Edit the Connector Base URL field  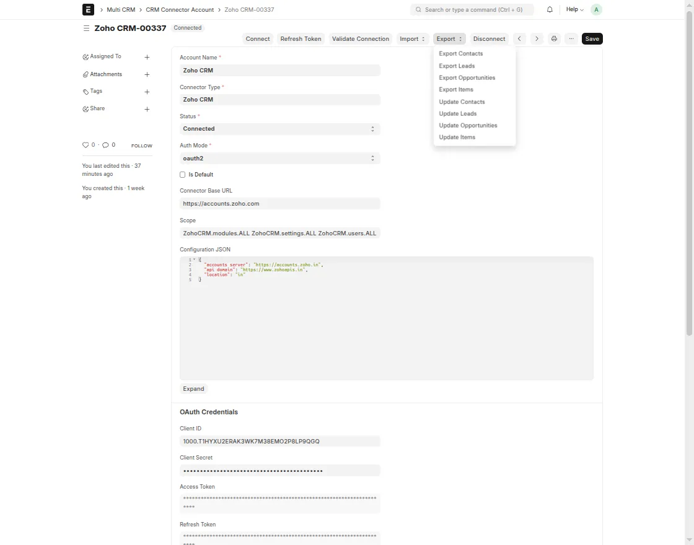[279, 204]
